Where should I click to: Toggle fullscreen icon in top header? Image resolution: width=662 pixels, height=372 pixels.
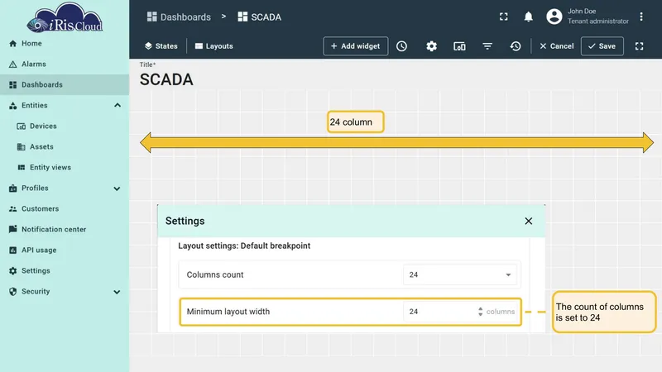503,17
